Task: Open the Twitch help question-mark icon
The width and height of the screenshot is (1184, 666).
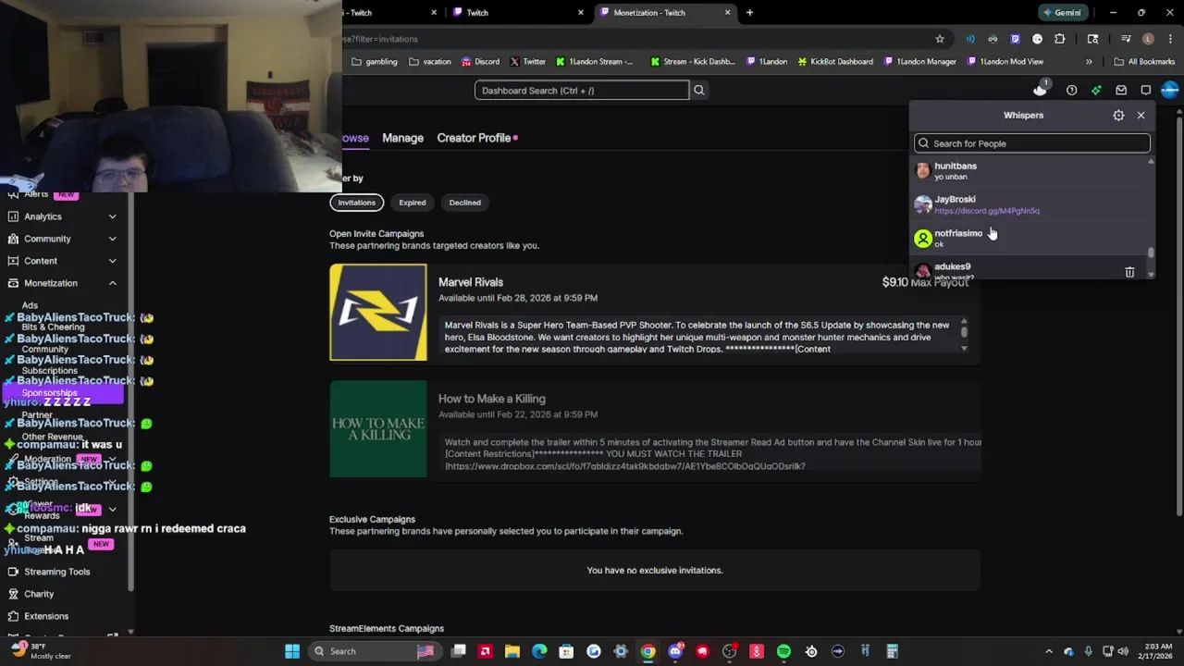Action: click(x=1071, y=91)
